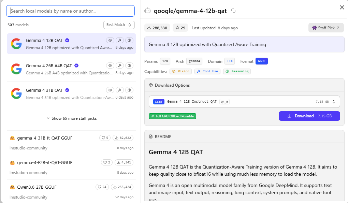Click the llm domain tag

(230, 61)
